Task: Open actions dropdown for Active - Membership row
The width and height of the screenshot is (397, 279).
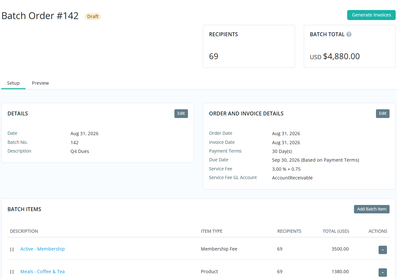Action: (383, 250)
